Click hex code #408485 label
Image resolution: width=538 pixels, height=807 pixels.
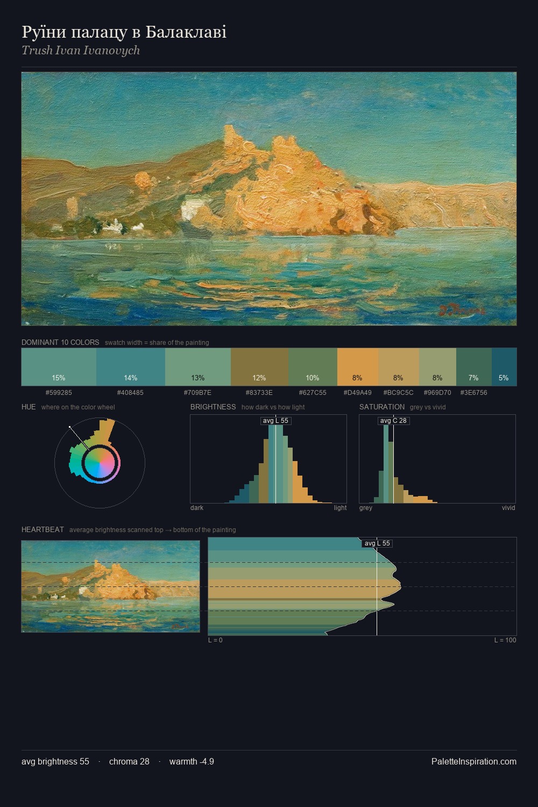pos(131,393)
